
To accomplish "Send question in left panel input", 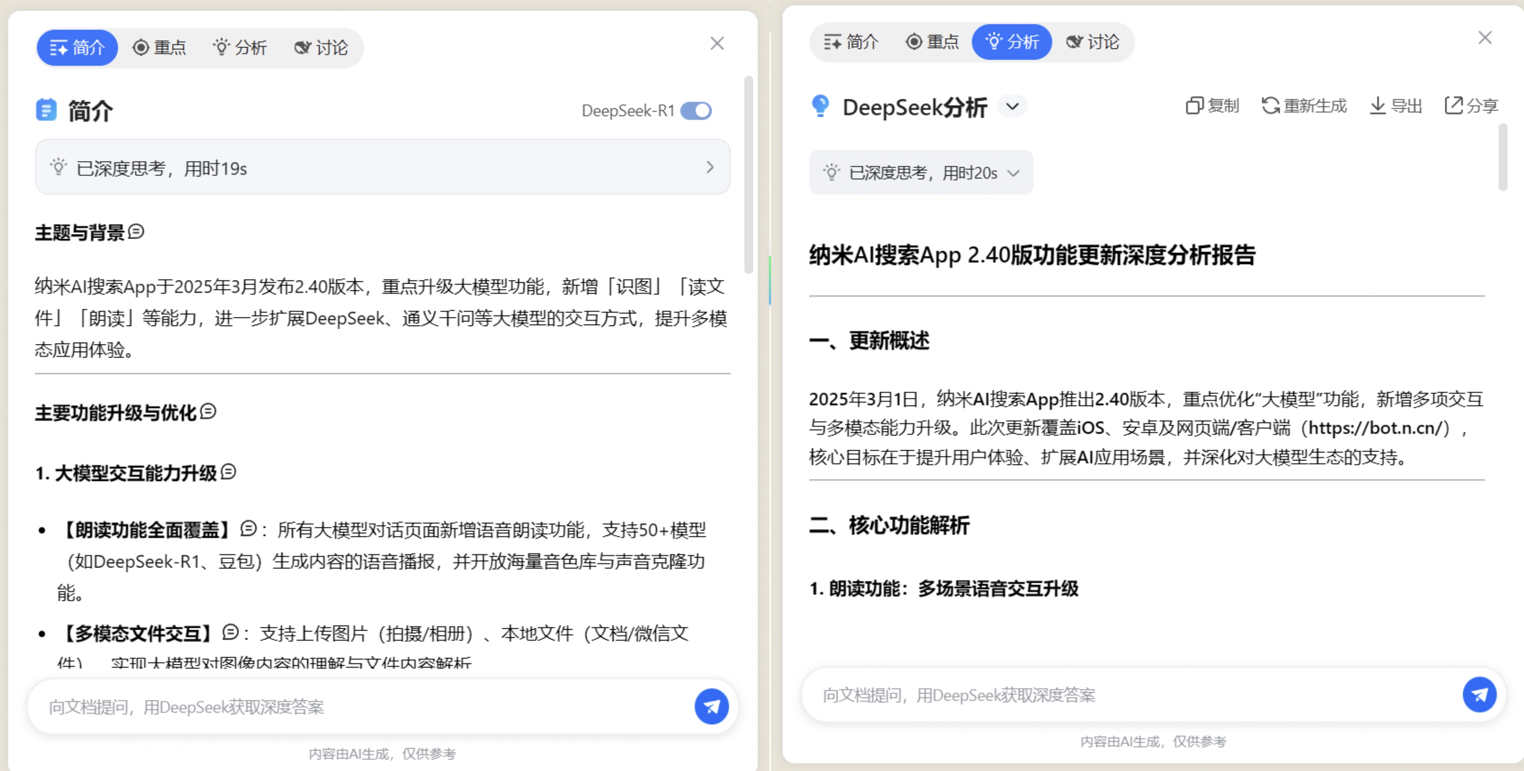I will (712, 706).
